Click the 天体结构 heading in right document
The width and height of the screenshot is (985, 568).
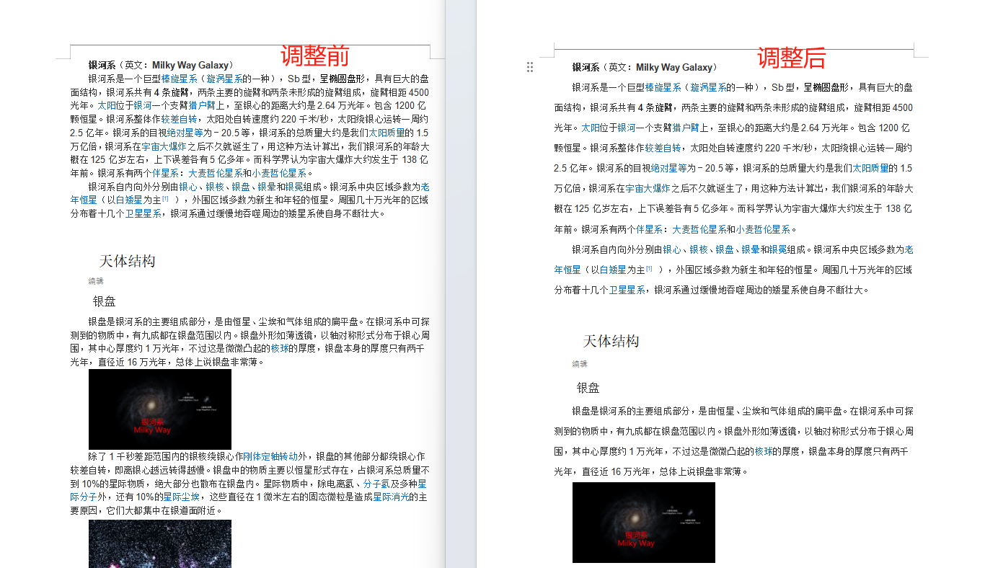pos(611,342)
